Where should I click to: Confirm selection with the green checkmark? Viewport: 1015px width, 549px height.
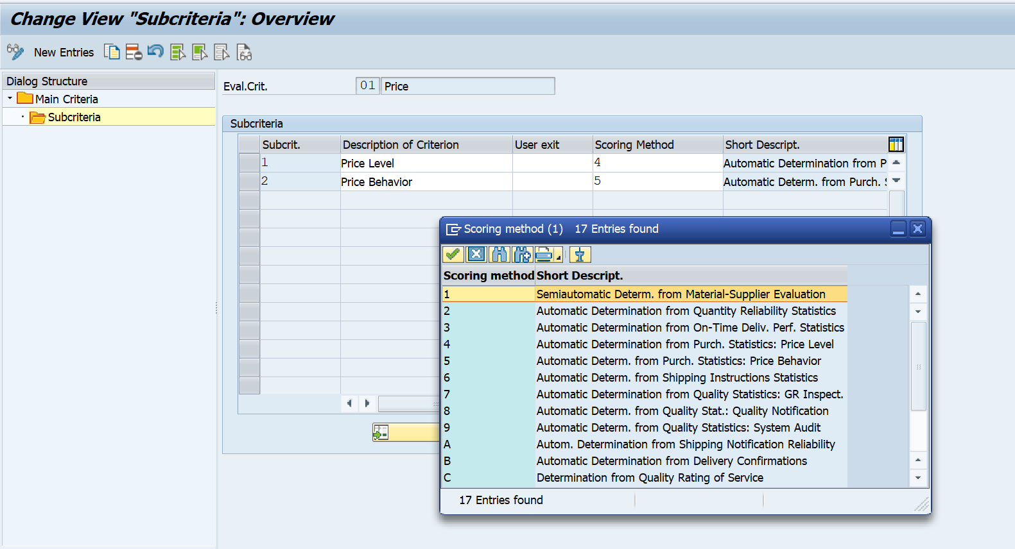(453, 255)
